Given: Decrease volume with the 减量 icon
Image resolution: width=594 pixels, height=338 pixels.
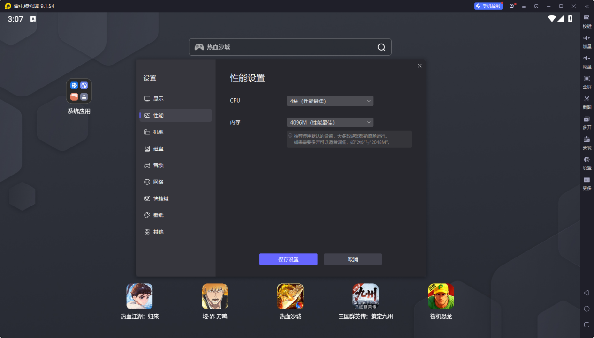Looking at the screenshot, I should pos(586,62).
